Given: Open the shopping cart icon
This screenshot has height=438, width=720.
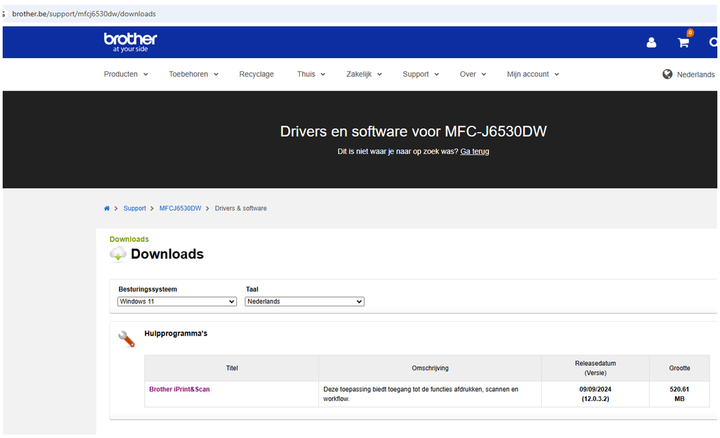Looking at the screenshot, I should point(683,42).
